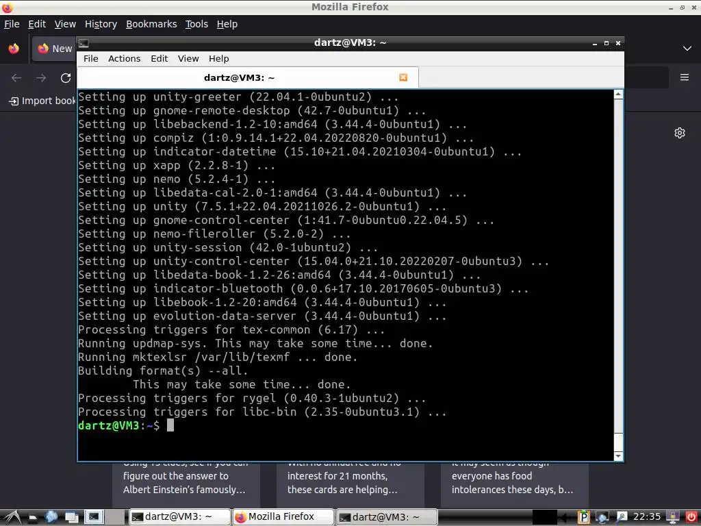701x526 pixels.
Task: Select the New Tab tab in Firefox
Action: tap(55, 49)
